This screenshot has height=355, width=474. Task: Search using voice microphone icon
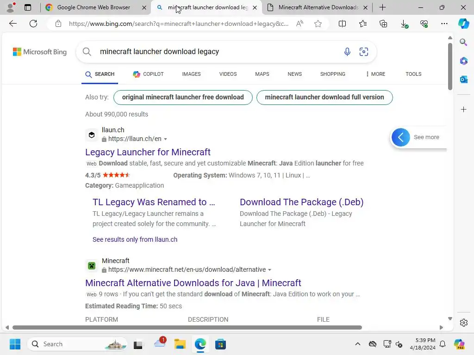[347, 52]
